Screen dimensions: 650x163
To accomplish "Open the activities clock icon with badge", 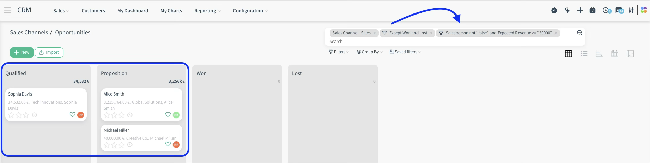I will [x=606, y=10].
